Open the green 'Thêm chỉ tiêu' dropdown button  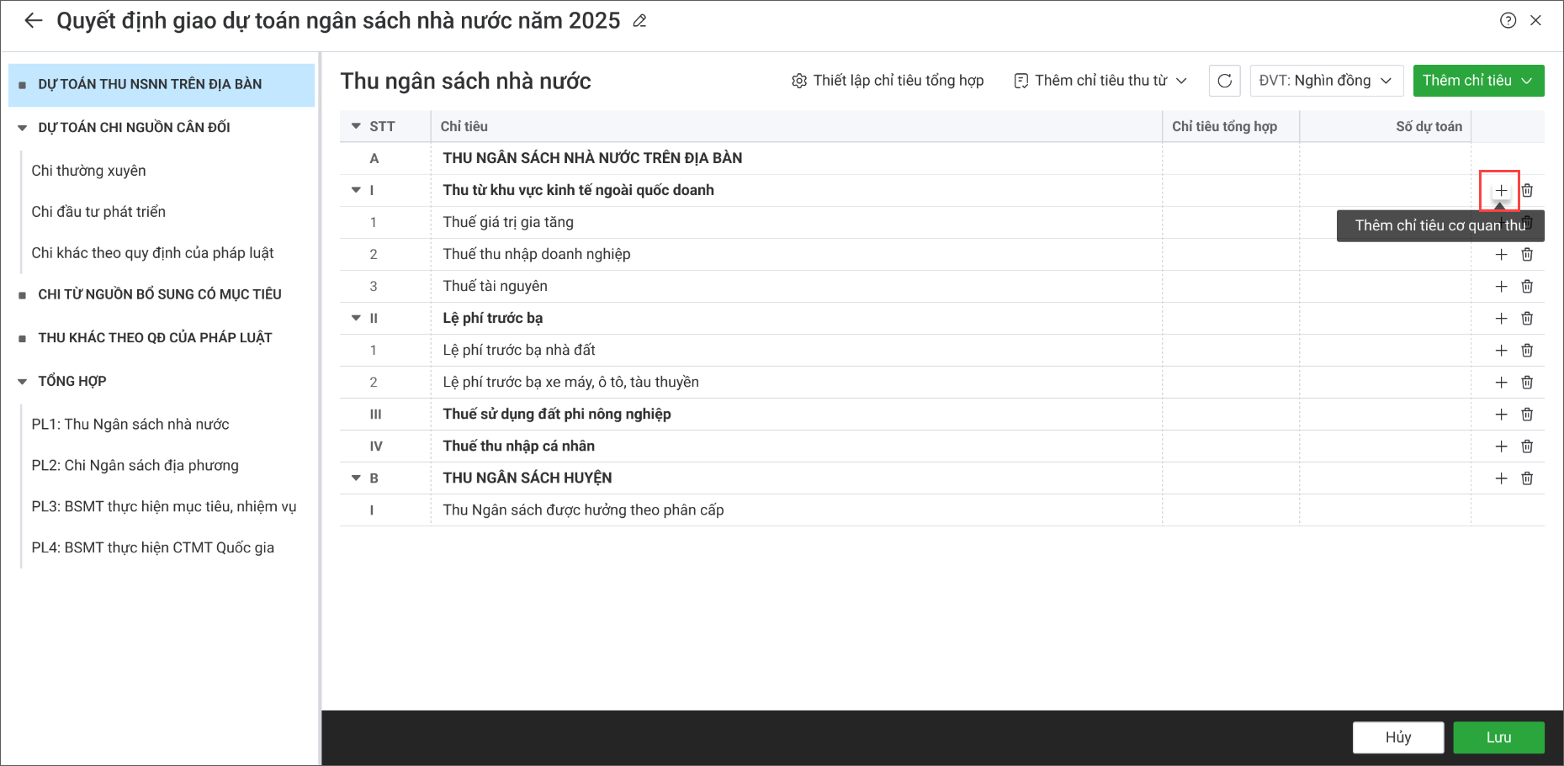pos(1477,81)
